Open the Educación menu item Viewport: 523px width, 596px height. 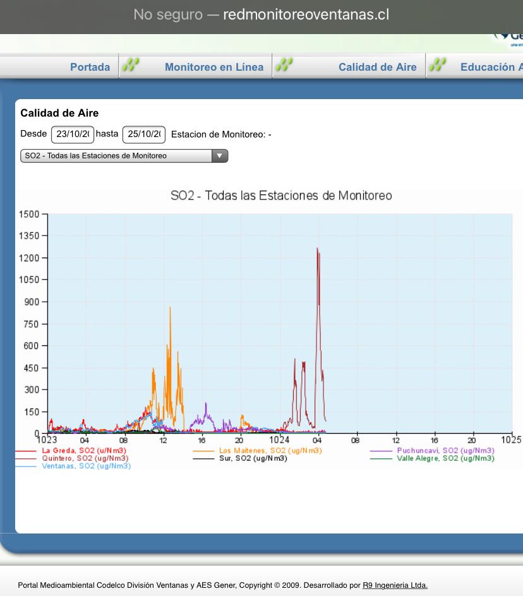pyautogui.click(x=491, y=67)
